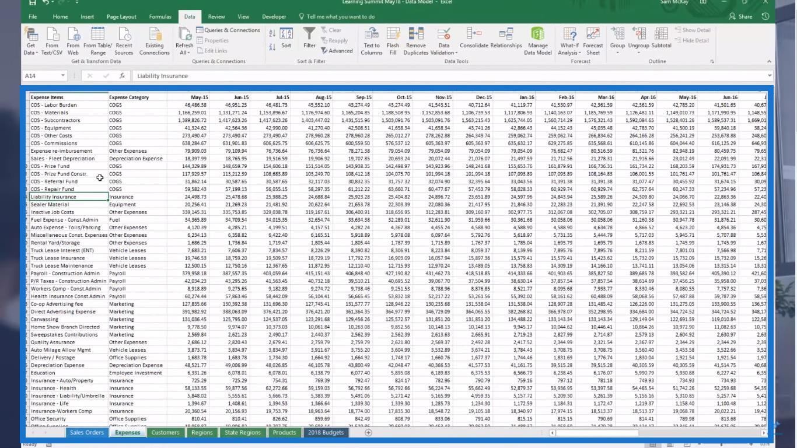Expand the formula bar
Image resolution: width=797 pixels, height=448 pixels.
pos(770,76)
